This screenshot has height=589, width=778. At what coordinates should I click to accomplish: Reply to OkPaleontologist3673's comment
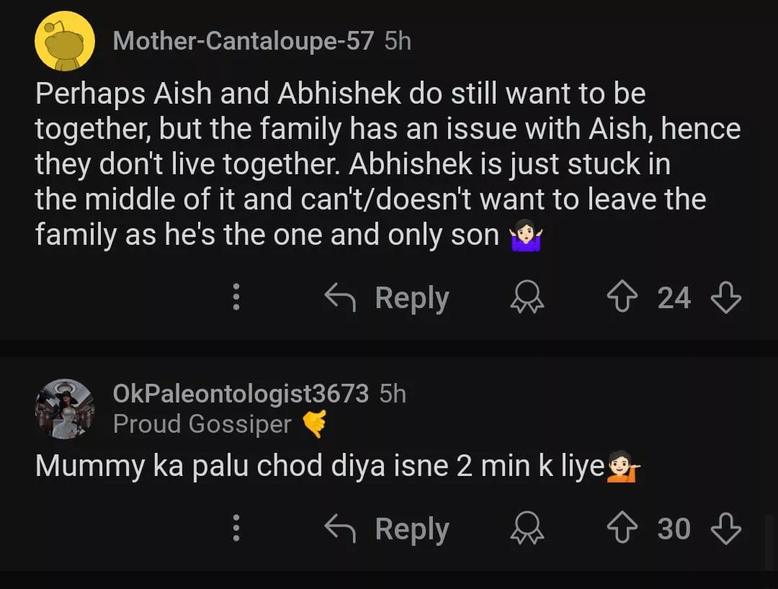[387, 529]
